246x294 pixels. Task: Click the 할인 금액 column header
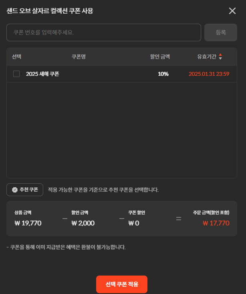pyautogui.click(x=160, y=57)
